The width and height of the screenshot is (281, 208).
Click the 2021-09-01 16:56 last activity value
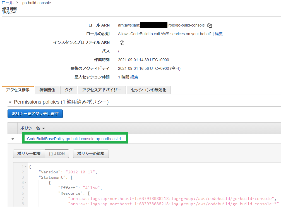[149, 68]
